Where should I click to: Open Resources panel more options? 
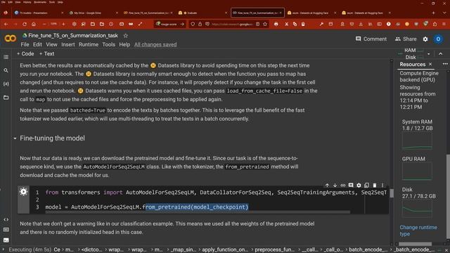click(445, 64)
